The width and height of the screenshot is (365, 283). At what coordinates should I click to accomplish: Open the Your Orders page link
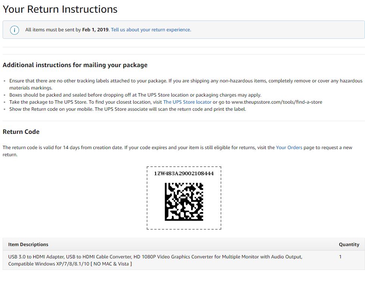(289, 147)
